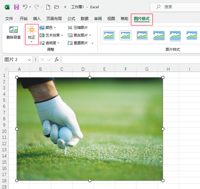Screen dimensions: 200x189
Task: Click the name box options dots handle
Action: 36,60
